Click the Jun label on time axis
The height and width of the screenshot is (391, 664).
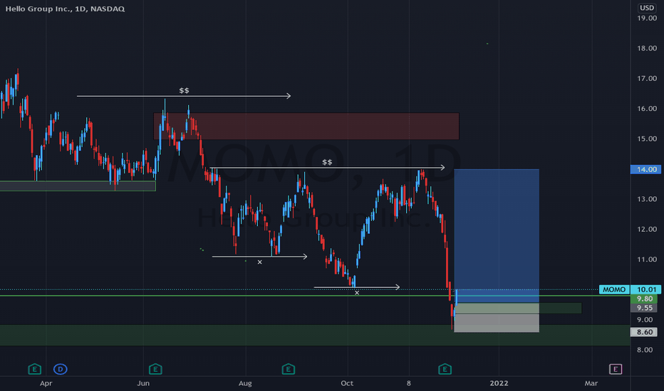click(x=143, y=383)
